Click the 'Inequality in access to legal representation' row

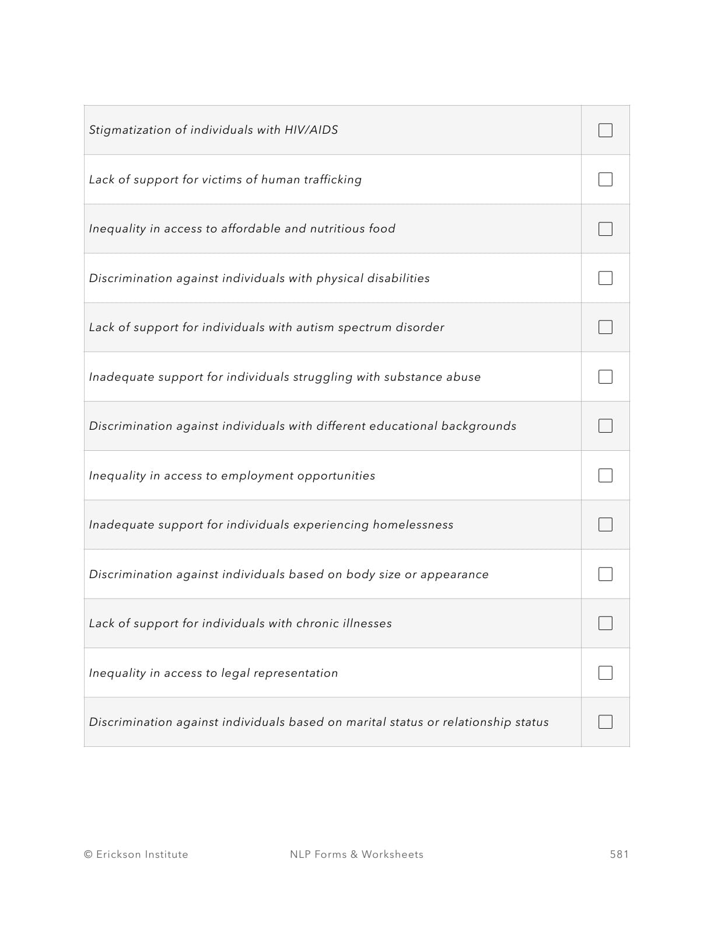[213, 673]
